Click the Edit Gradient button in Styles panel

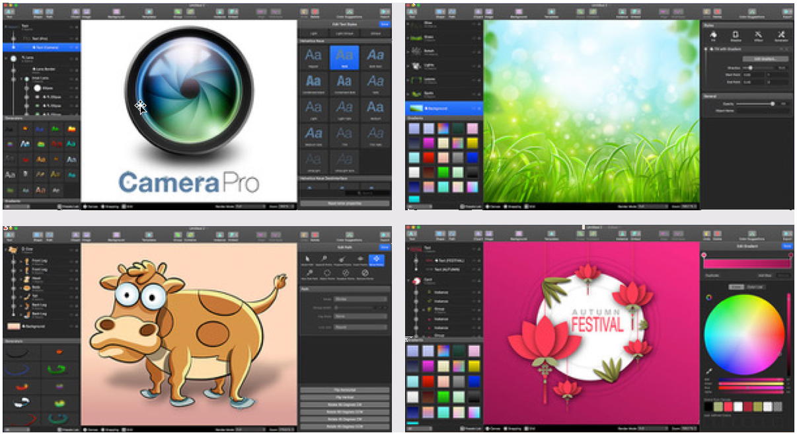(x=766, y=59)
